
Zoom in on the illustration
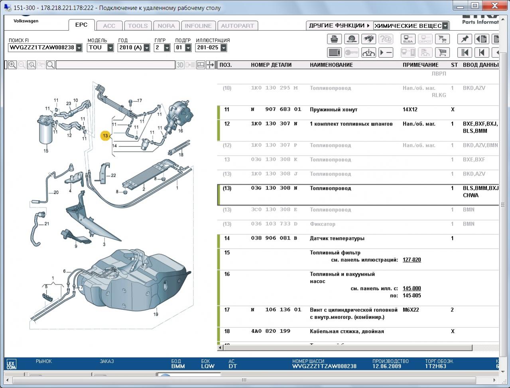pyautogui.click(x=12, y=65)
